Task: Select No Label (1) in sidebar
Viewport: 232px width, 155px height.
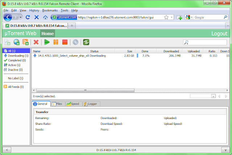Action: click(16, 78)
